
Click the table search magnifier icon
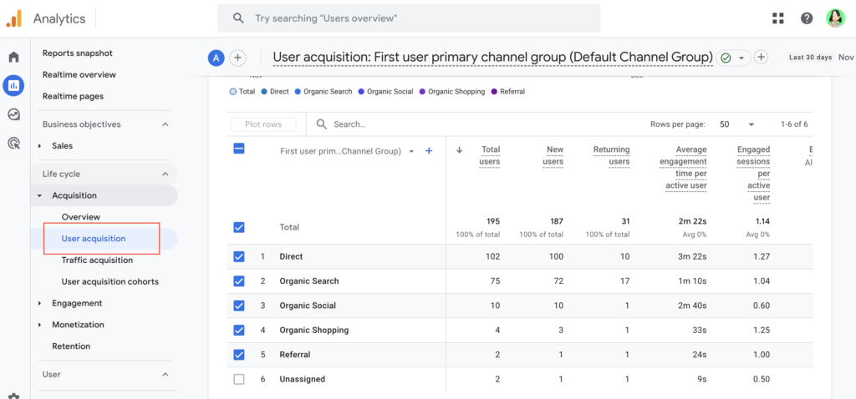[322, 124]
